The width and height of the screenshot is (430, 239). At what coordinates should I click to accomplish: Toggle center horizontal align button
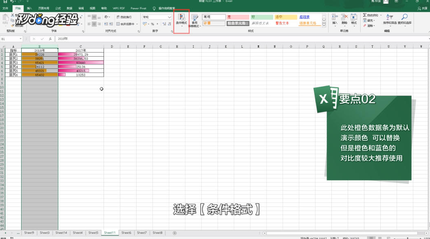(x=94, y=24)
